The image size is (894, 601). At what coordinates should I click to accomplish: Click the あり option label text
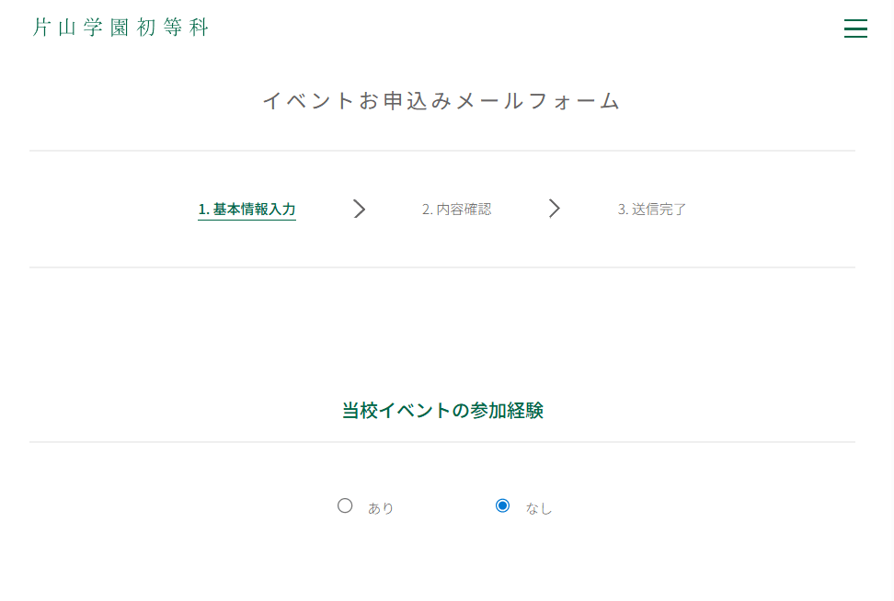(x=381, y=508)
